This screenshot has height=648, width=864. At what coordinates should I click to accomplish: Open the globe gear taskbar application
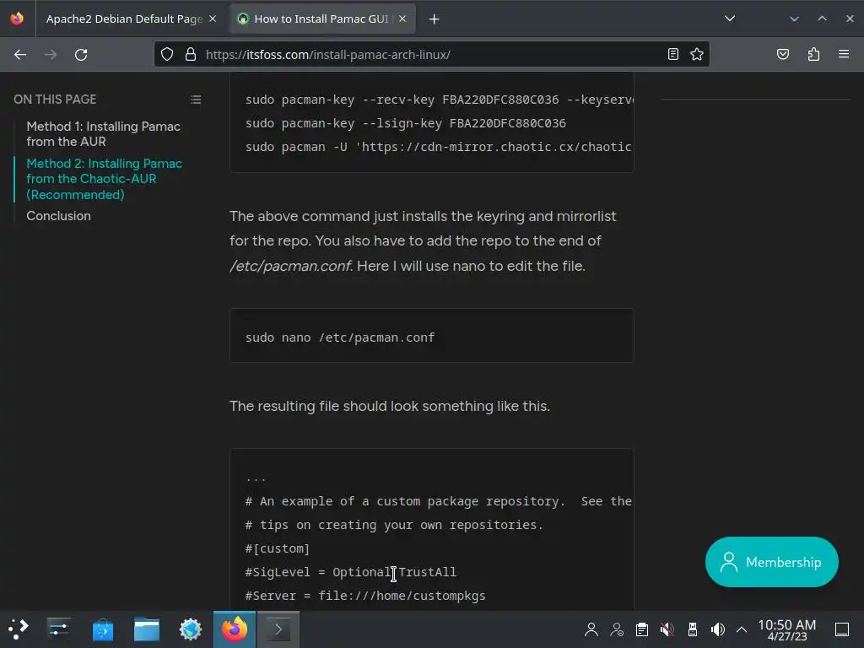click(x=191, y=629)
